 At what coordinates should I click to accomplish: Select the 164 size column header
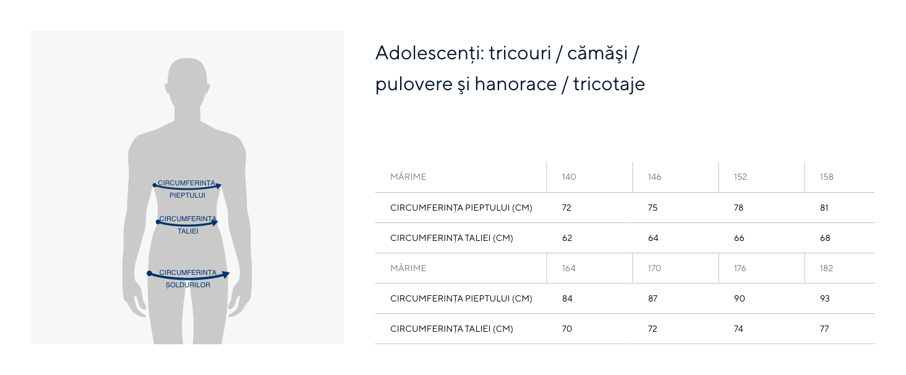569,269
